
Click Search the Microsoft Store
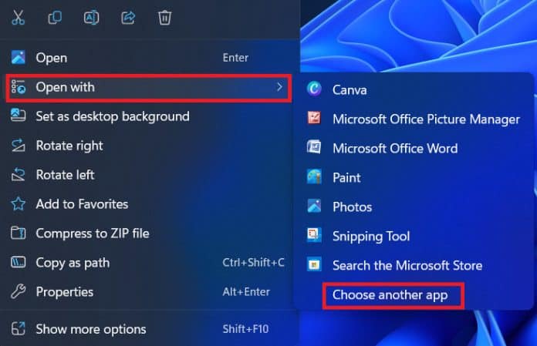coord(407,265)
